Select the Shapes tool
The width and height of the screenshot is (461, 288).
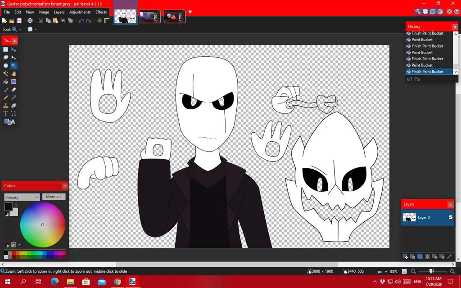point(9,121)
